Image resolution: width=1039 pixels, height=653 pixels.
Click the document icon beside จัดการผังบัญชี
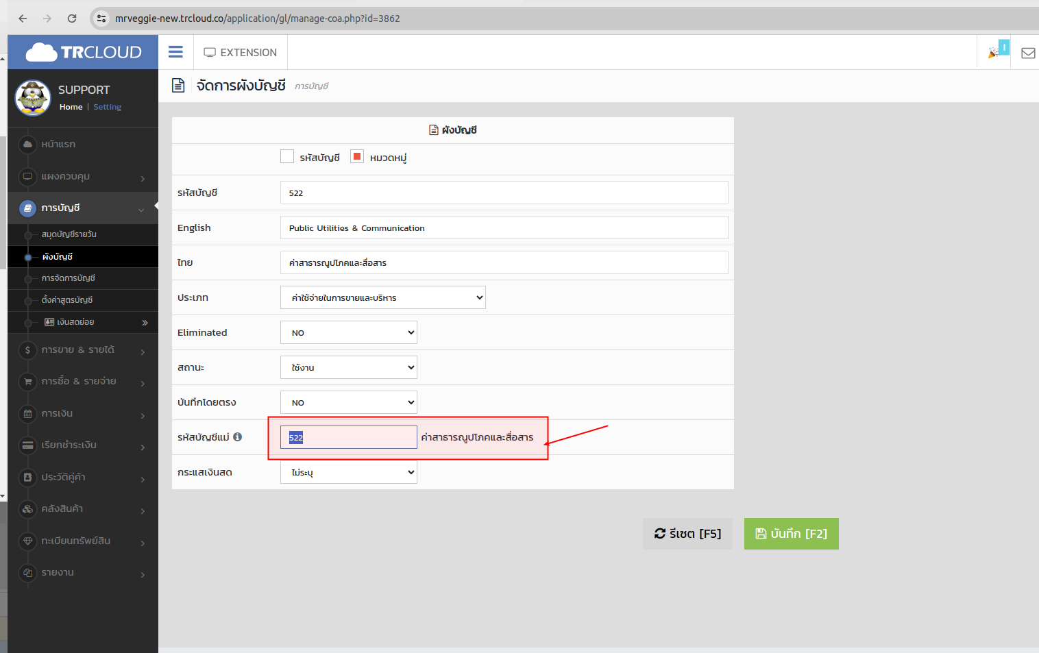click(178, 86)
